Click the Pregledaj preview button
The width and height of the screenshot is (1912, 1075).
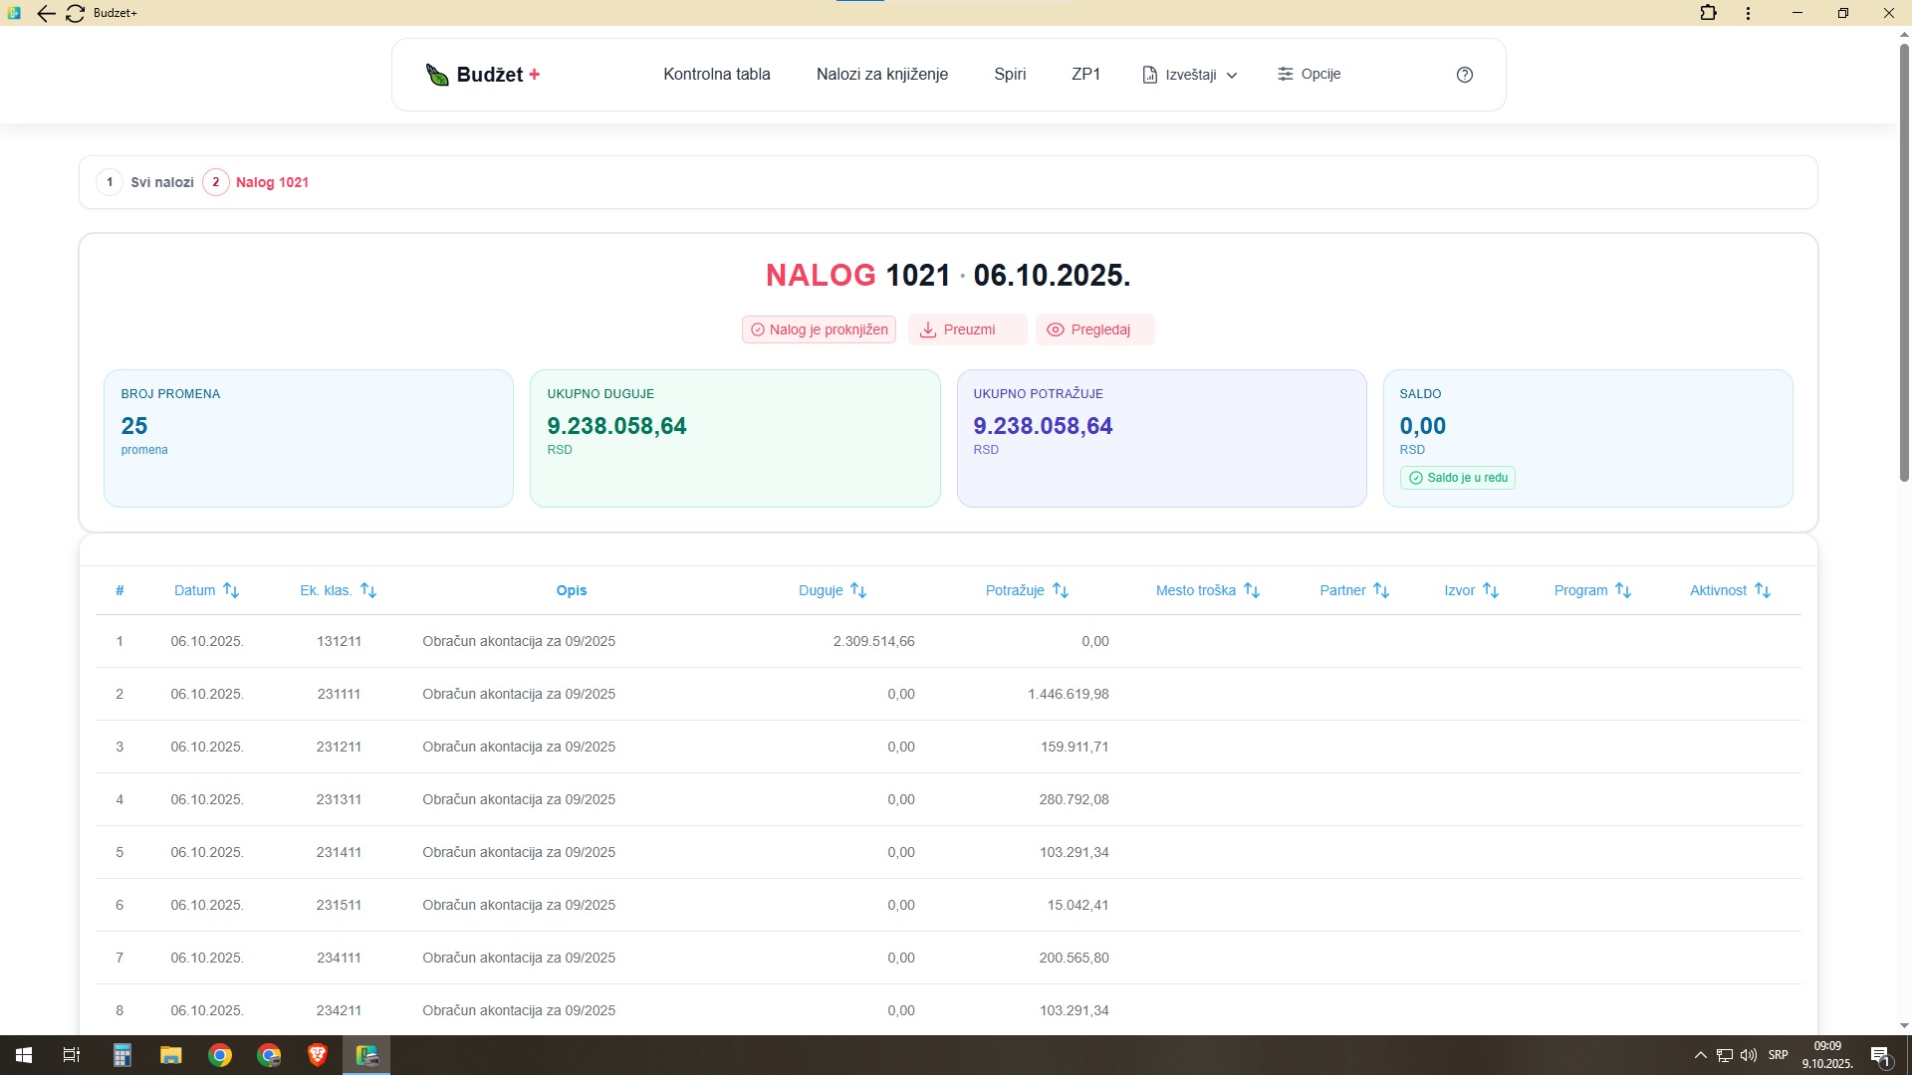tap(1094, 329)
